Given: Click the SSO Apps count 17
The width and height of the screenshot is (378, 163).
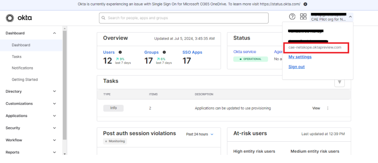Looking at the screenshot, I should click(x=187, y=61).
